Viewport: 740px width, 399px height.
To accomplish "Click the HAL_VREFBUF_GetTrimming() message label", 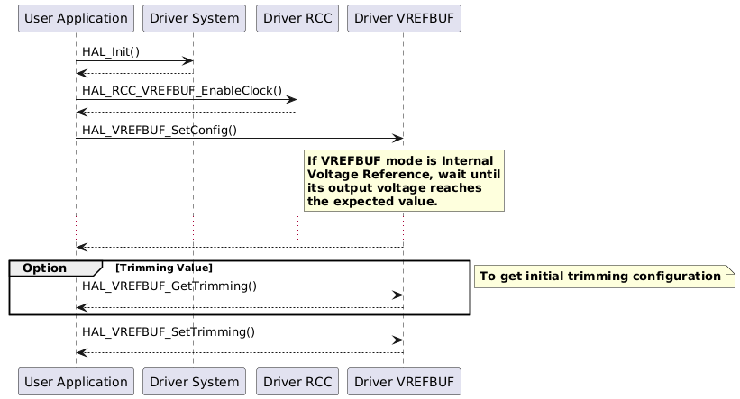I will tap(169, 286).
